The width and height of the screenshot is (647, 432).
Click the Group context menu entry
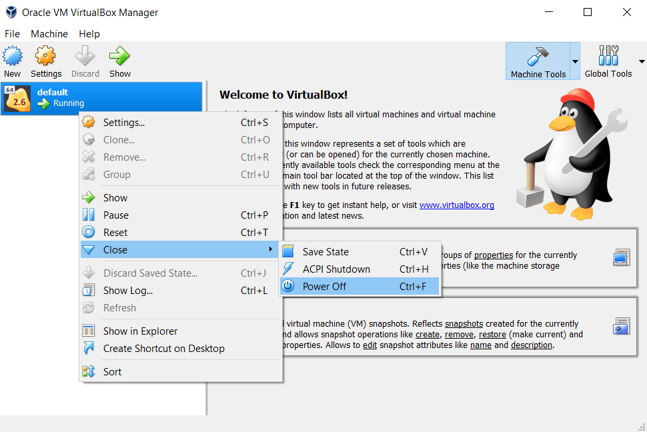coord(181,175)
